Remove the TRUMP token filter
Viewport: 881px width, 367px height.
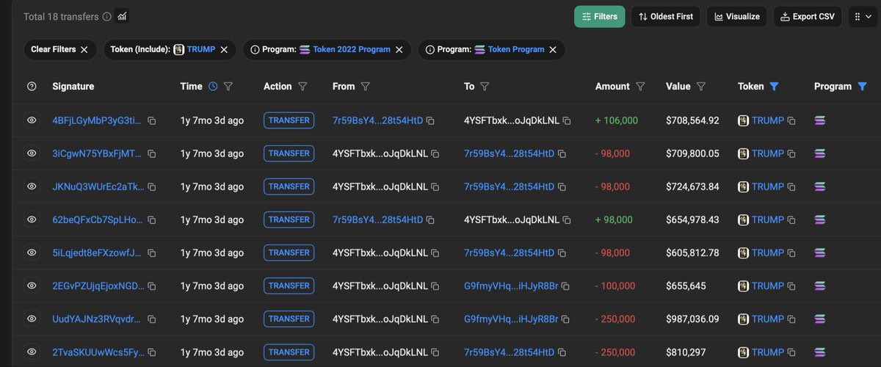pyautogui.click(x=224, y=49)
